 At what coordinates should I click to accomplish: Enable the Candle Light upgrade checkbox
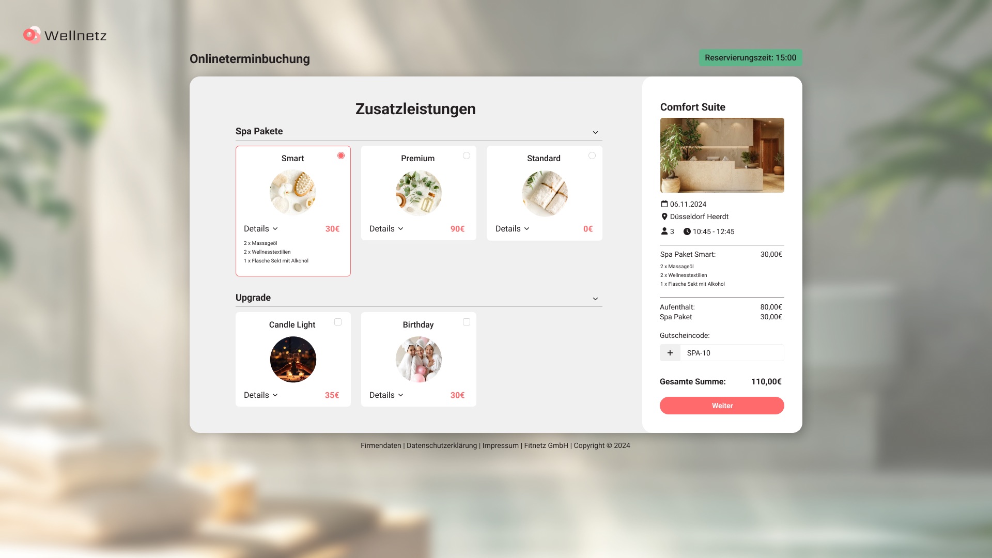(338, 322)
